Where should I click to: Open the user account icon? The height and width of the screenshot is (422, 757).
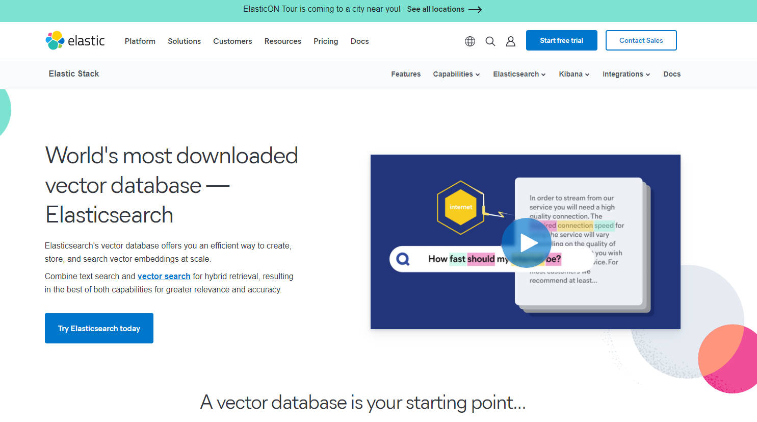pyautogui.click(x=511, y=41)
